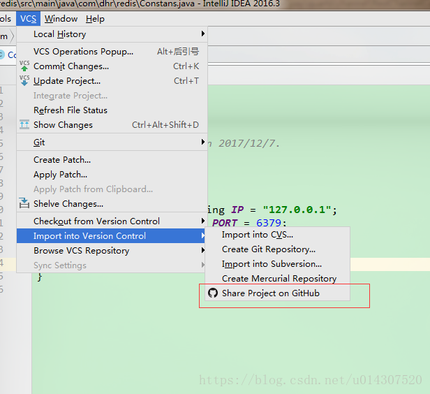Click the 6379 port value in editor

pos(269,223)
